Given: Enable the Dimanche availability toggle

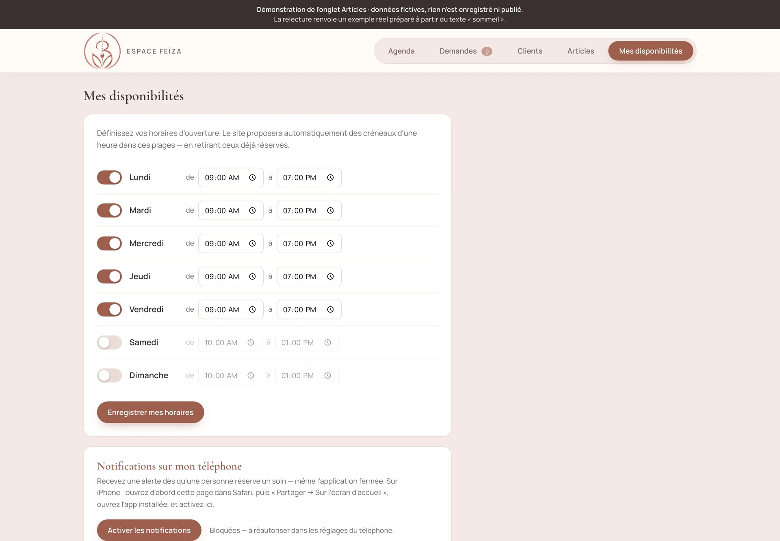Looking at the screenshot, I should pos(109,375).
